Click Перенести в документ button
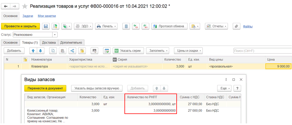The width and height of the screenshot is (292, 125). [x=45, y=88]
